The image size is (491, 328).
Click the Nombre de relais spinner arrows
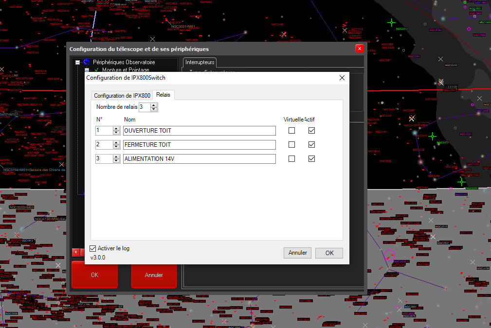[x=154, y=107]
